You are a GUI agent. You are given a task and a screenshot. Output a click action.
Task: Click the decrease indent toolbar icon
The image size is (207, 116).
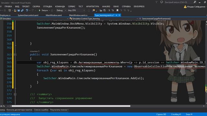(101, 10)
